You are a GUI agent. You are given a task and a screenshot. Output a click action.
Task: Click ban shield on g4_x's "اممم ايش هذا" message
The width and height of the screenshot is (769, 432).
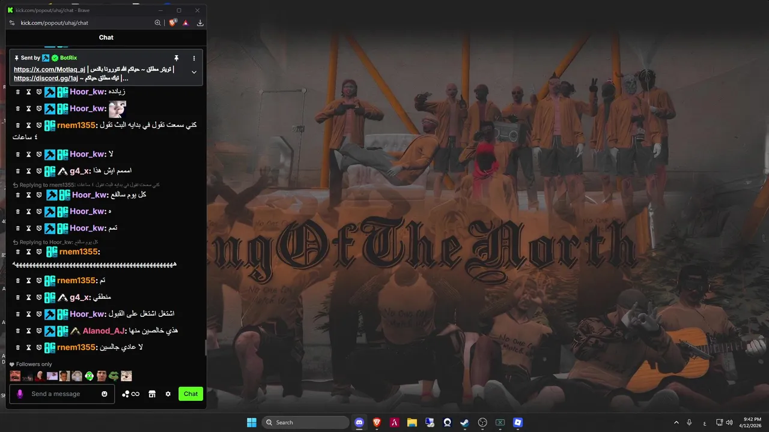pyautogui.click(x=39, y=171)
